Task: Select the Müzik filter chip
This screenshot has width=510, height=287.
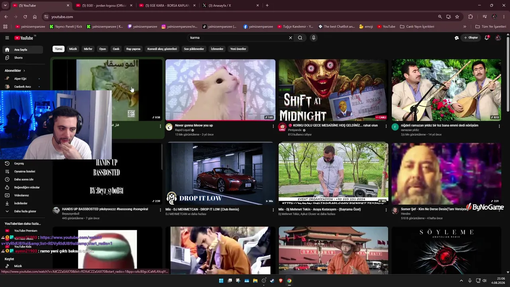Action: pos(73,49)
